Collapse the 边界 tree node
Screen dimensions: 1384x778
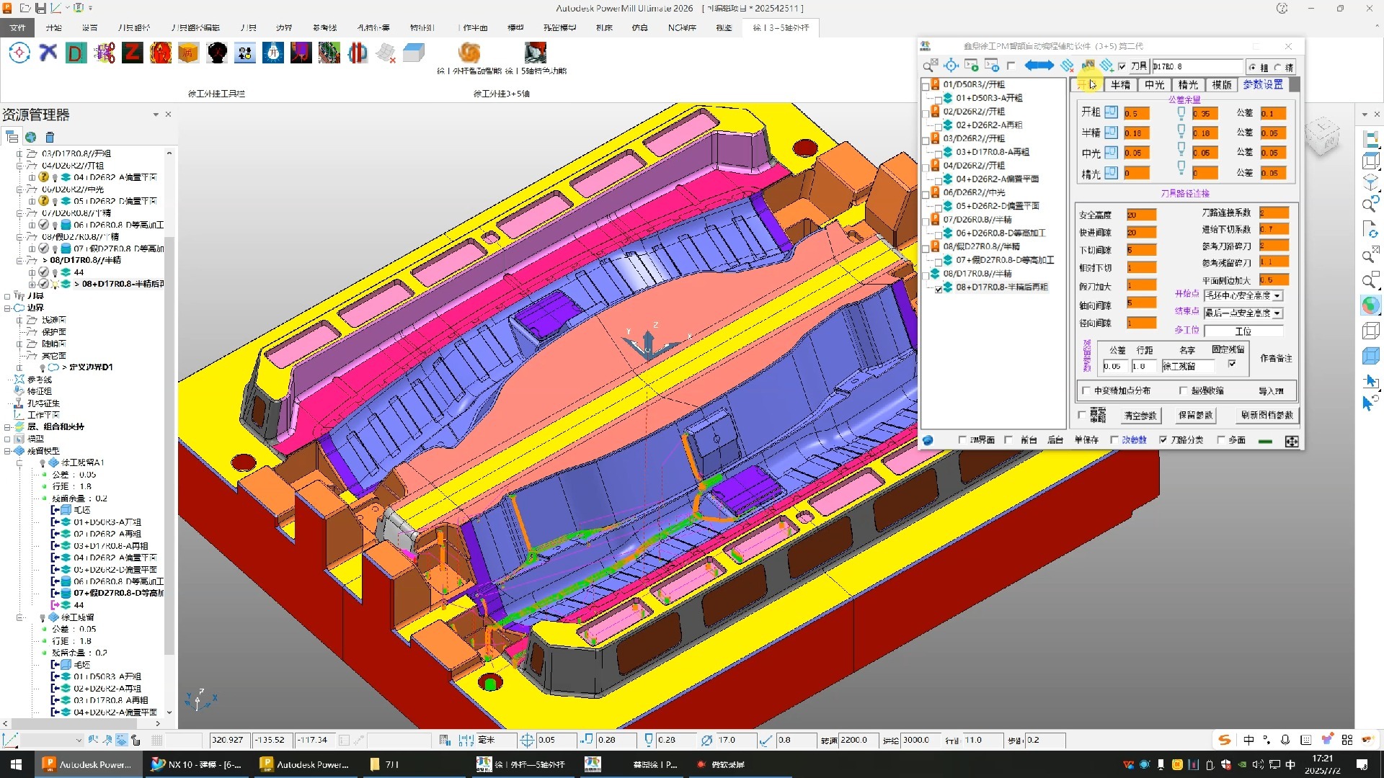[7, 308]
